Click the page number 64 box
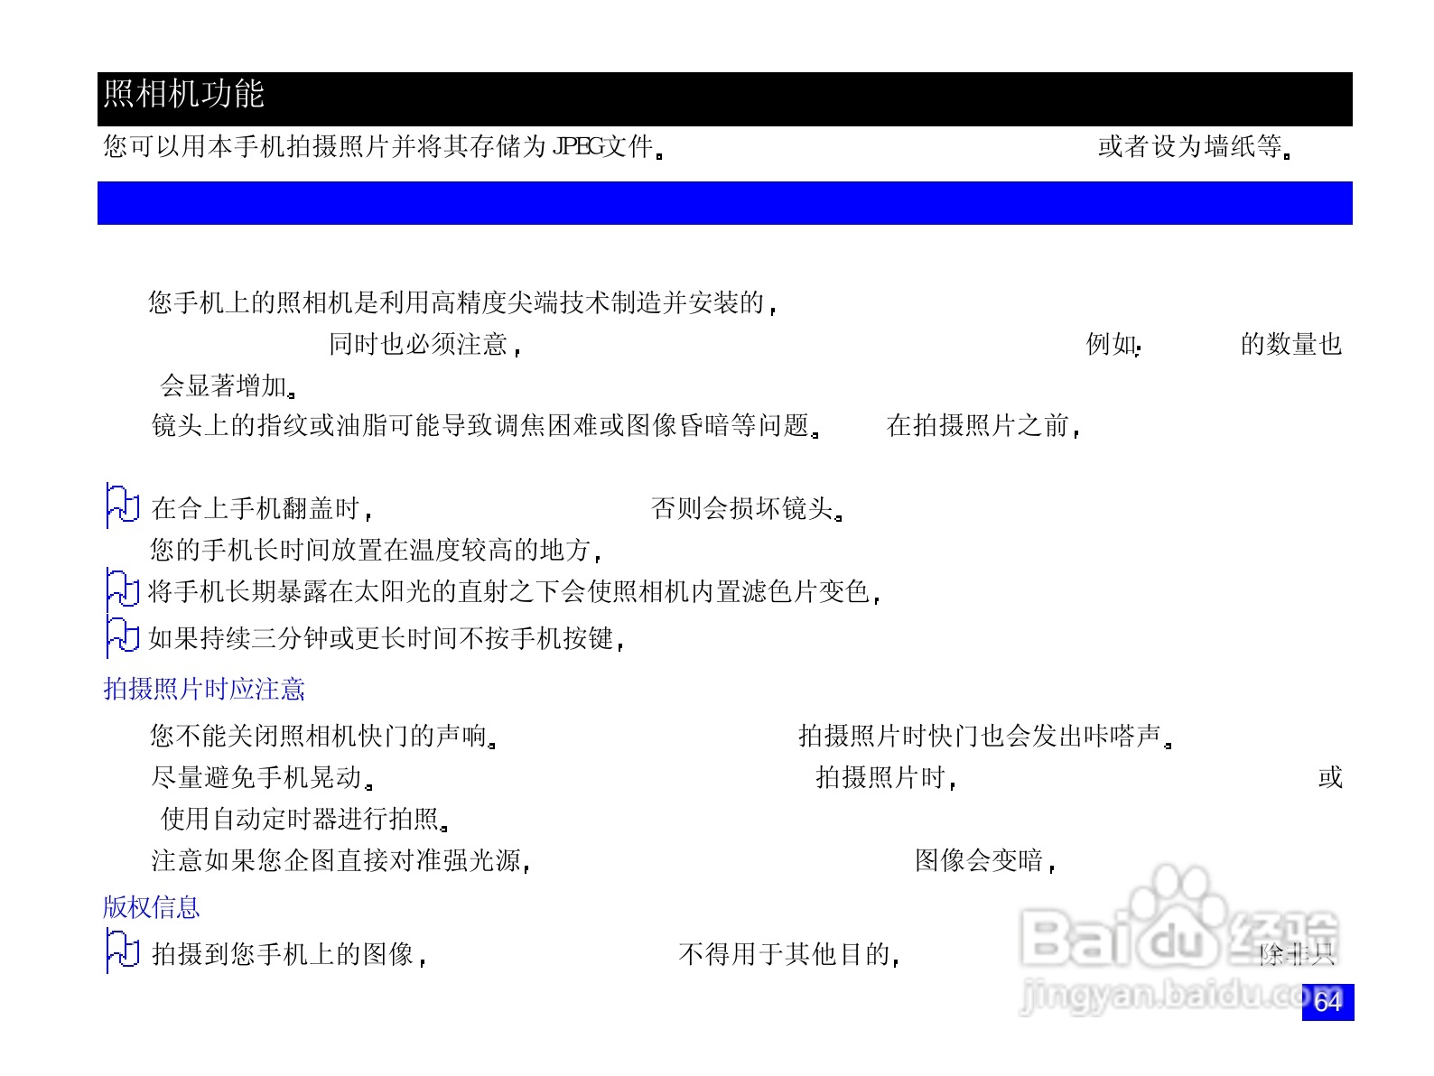Screen dimensions: 1434x1076 pyautogui.click(x=1327, y=1002)
